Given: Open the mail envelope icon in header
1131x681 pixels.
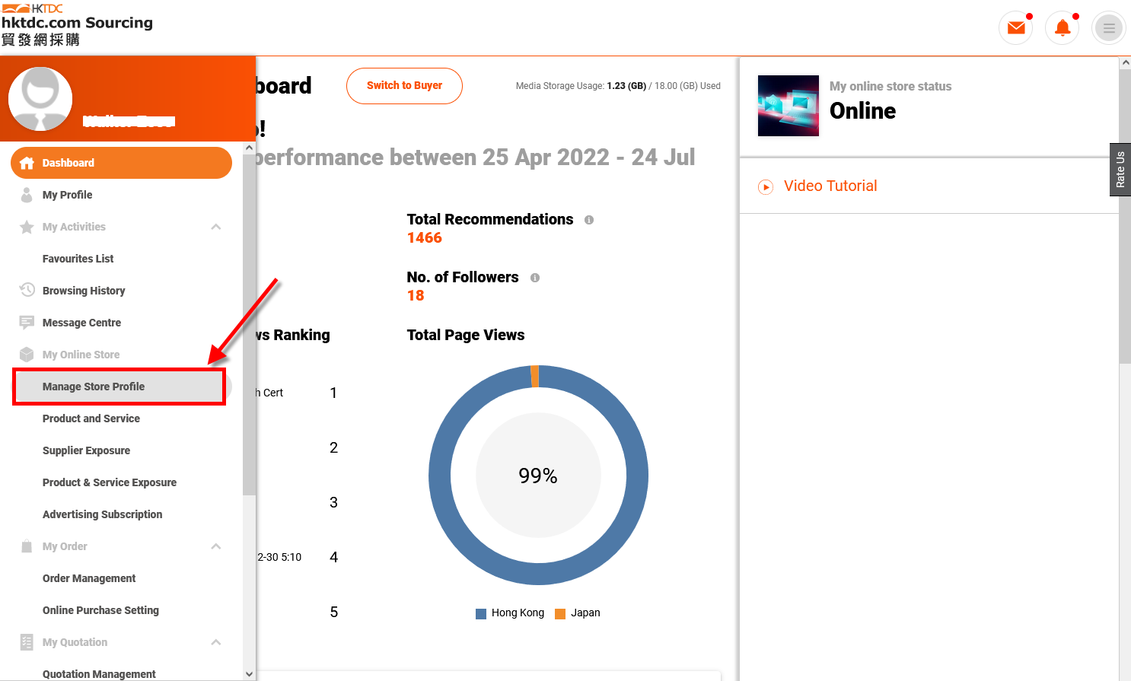Looking at the screenshot, I should coord(1015,28).
